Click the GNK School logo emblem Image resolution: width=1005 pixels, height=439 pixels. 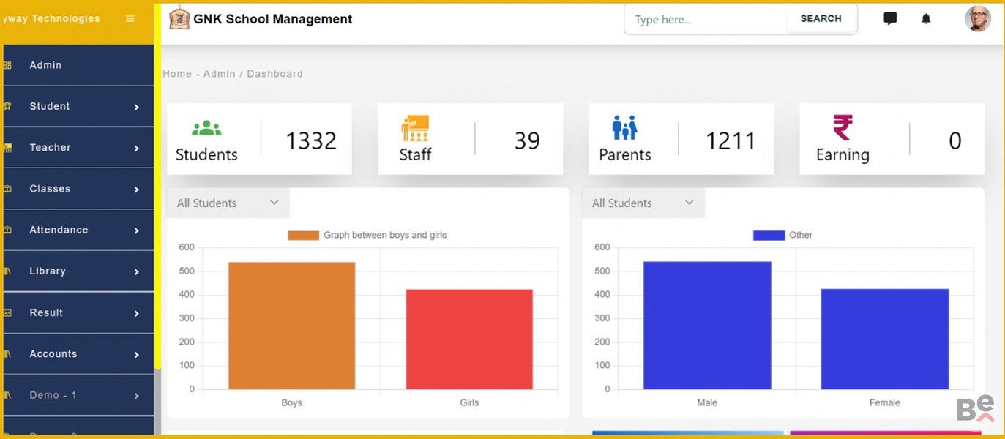click(x=179, y=19)
